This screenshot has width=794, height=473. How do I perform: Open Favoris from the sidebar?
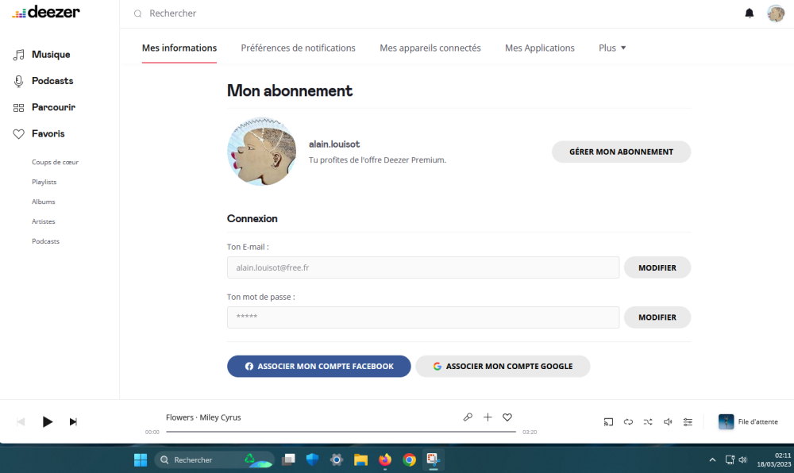49,133
